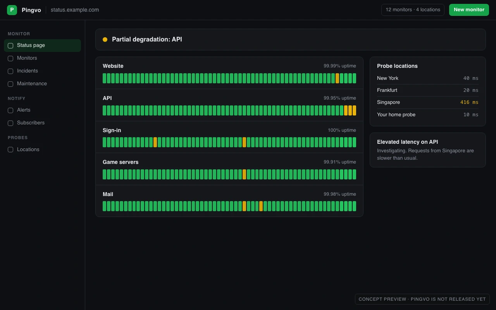Select the New York probe row

coord(428,78)
